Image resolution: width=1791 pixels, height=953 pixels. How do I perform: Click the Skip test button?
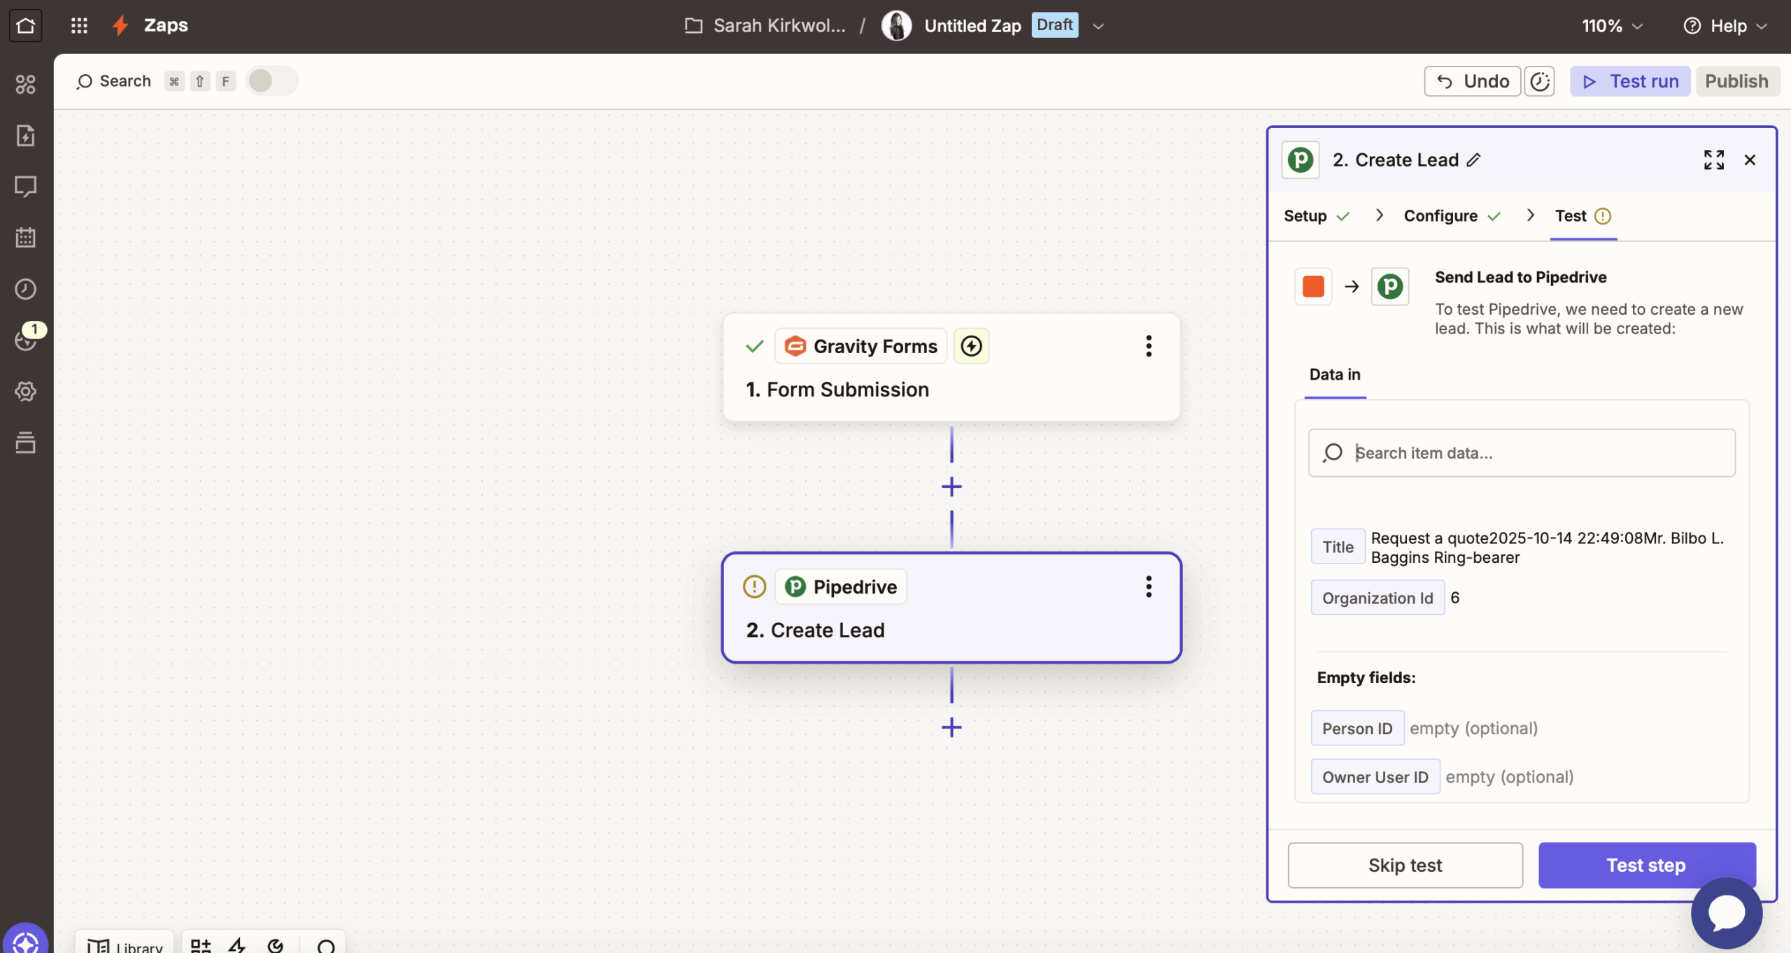point(1405,865)
